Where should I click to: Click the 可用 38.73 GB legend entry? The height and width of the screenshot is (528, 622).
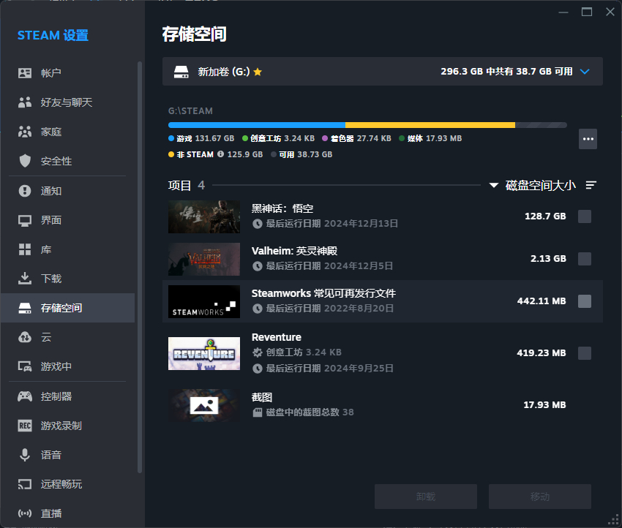tap(301, 154)
